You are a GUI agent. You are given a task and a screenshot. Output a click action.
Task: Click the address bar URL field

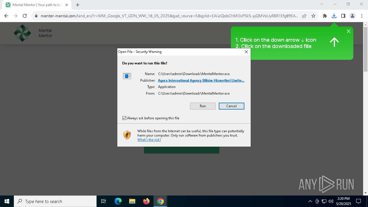[169, 16]
